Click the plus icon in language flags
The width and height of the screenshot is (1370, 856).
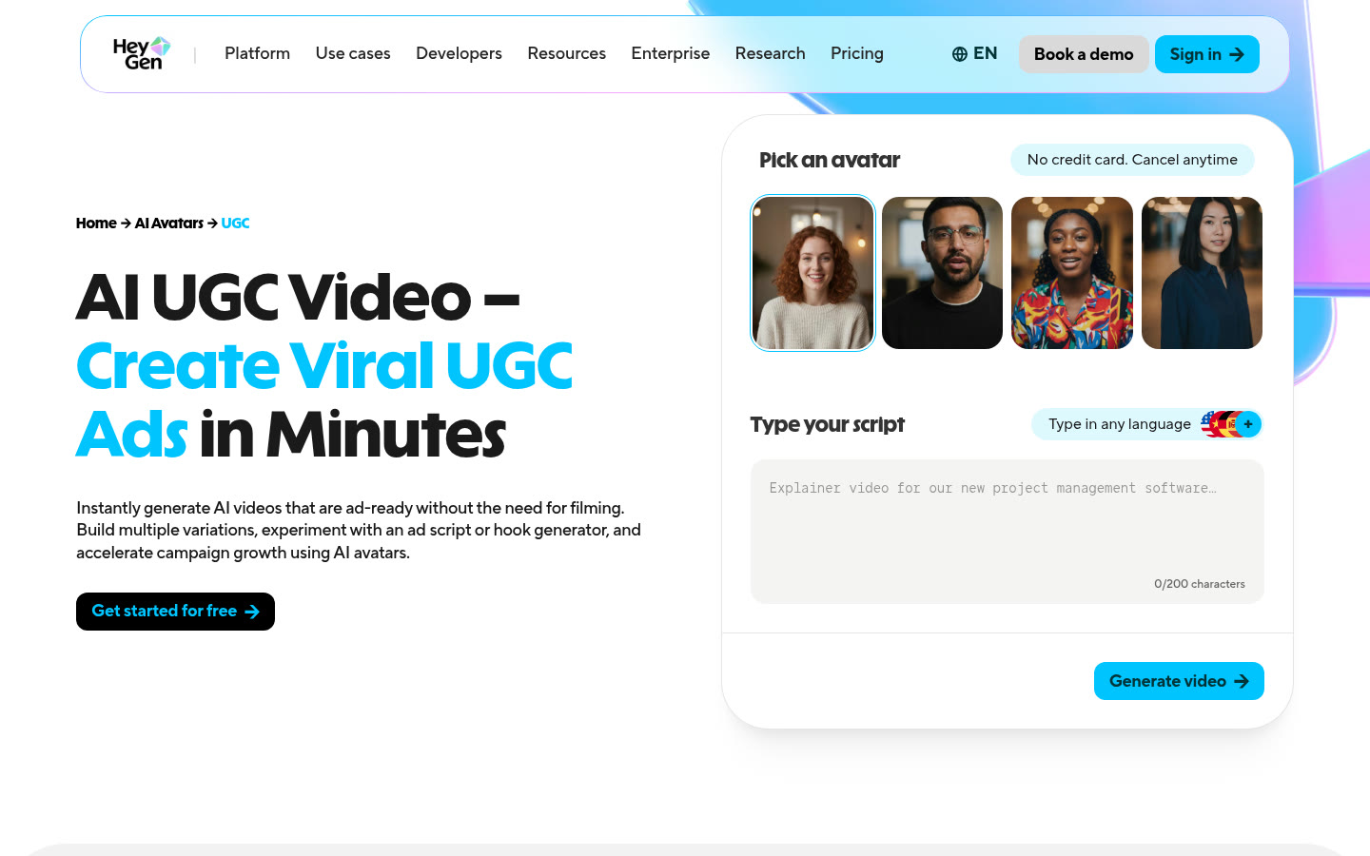[x=1248, y=424]
